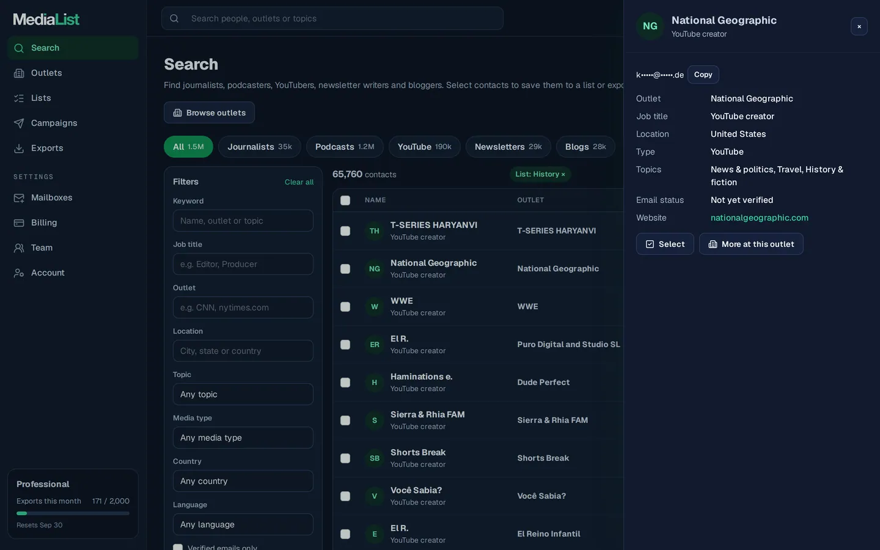Check the El Reino Infantil row checkbox

(345, 534)
